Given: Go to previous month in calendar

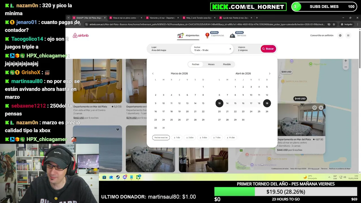Looking at the screenshot, I should (153, 74).
